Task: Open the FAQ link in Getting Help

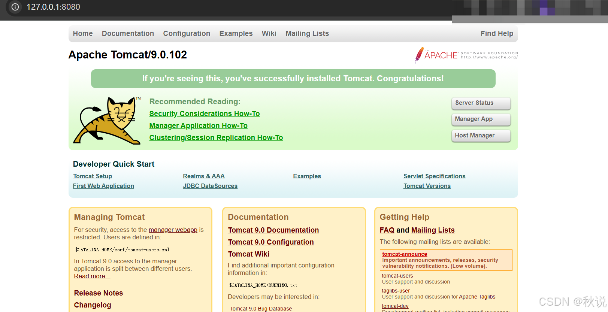Action: coord(387,230)
